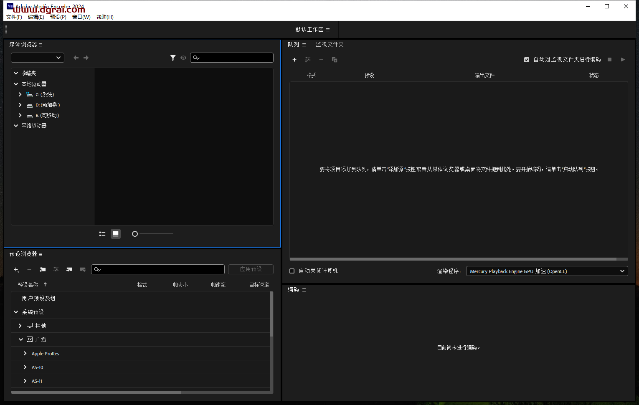Open preset browser panel menu icon
Image resolution: width=639 pixels, height=405 pixels.
(41, 254)
